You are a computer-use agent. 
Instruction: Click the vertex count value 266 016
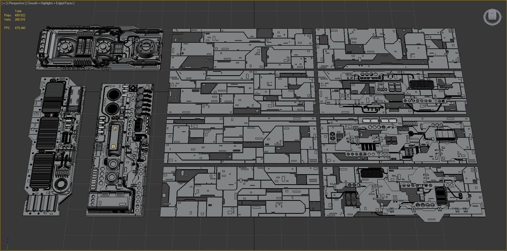coord(20,19)
